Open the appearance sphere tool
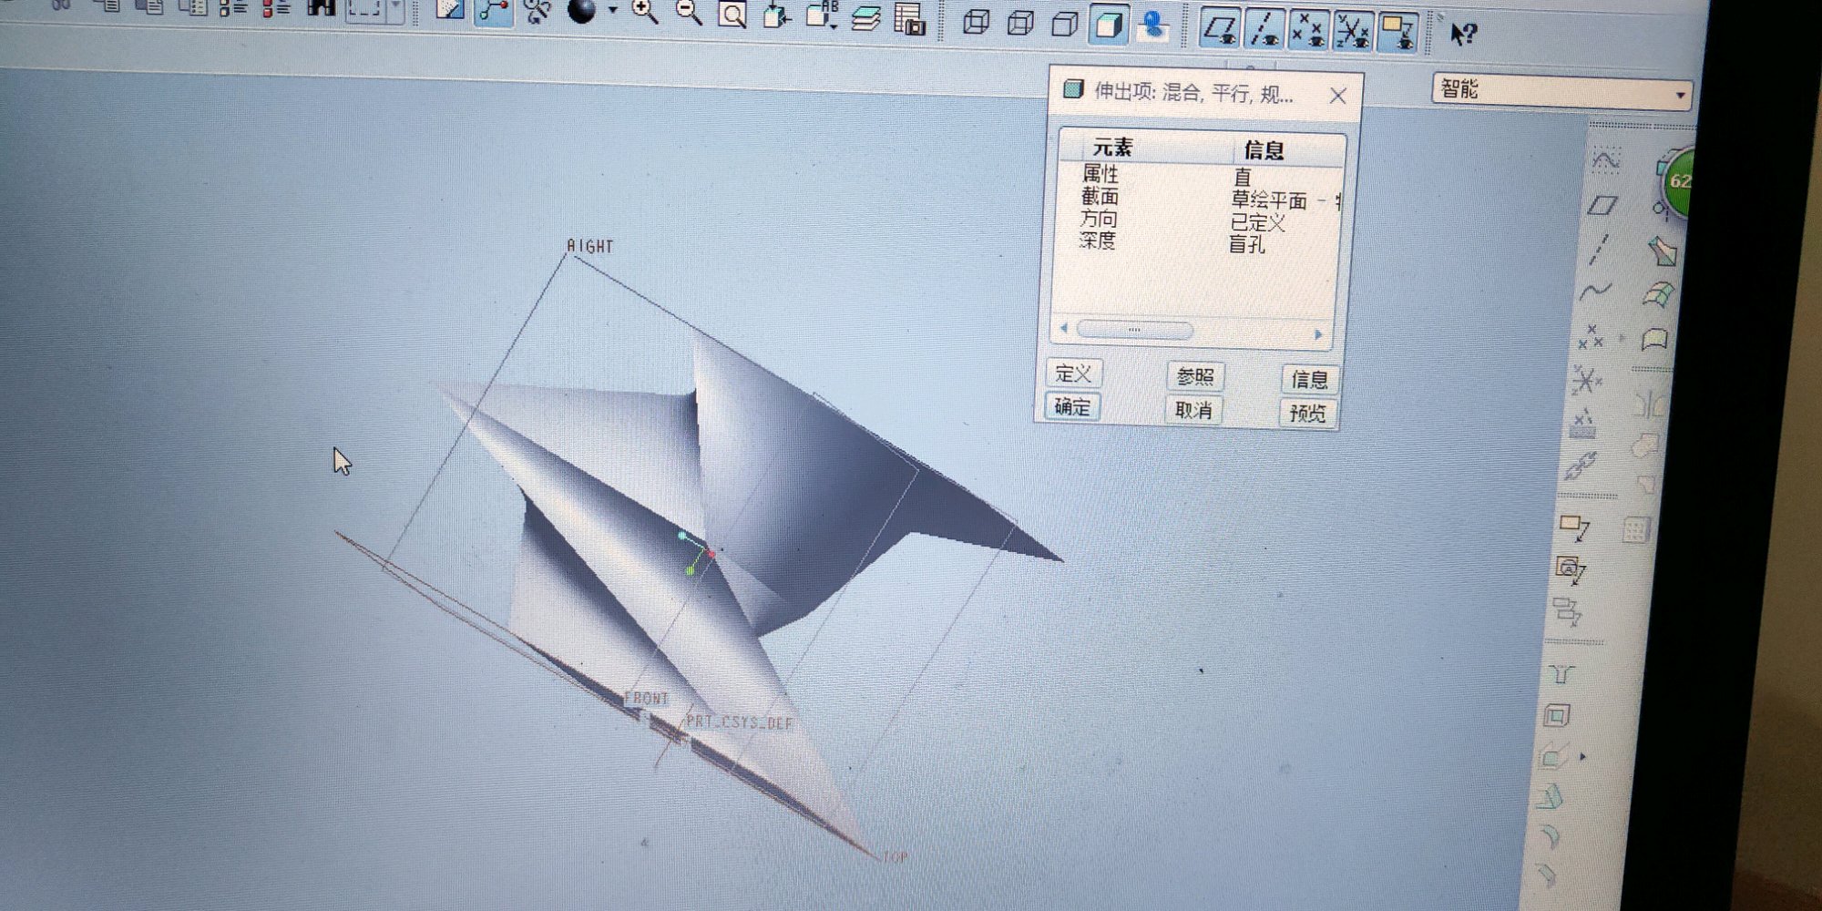Screen dimensions: 1822x911 tap(581, 11)
